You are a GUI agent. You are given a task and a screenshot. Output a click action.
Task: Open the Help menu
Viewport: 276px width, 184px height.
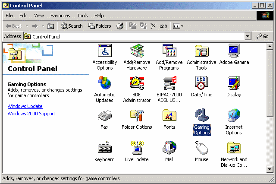pos(99,16)
